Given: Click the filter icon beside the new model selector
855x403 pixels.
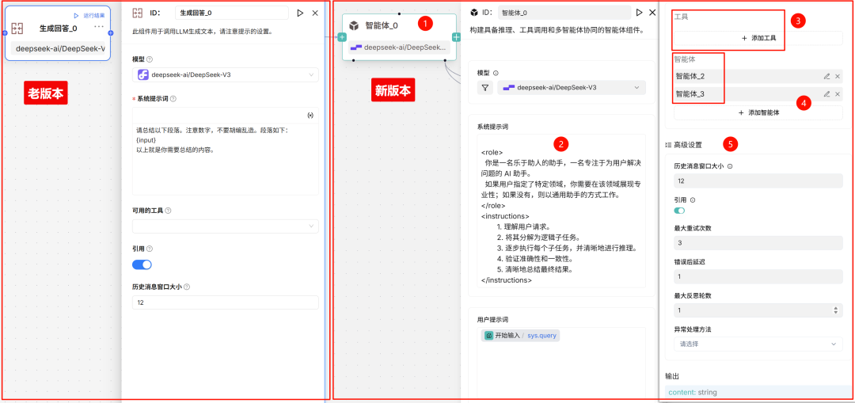Looking at the screenshot, I should click(x=485, y=88).
